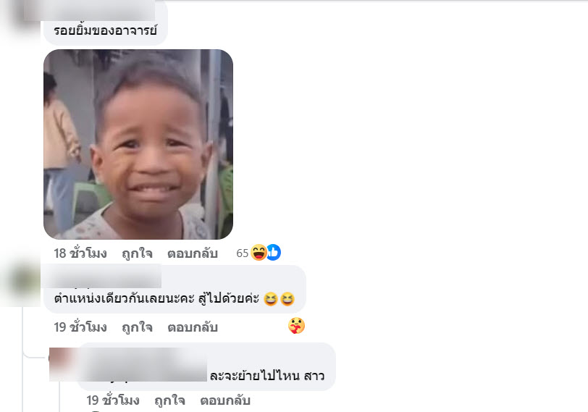Click the รอยยิ้มของอาจารย์ comment text
This screenshot has height=412, width=588.
[106, 30]
